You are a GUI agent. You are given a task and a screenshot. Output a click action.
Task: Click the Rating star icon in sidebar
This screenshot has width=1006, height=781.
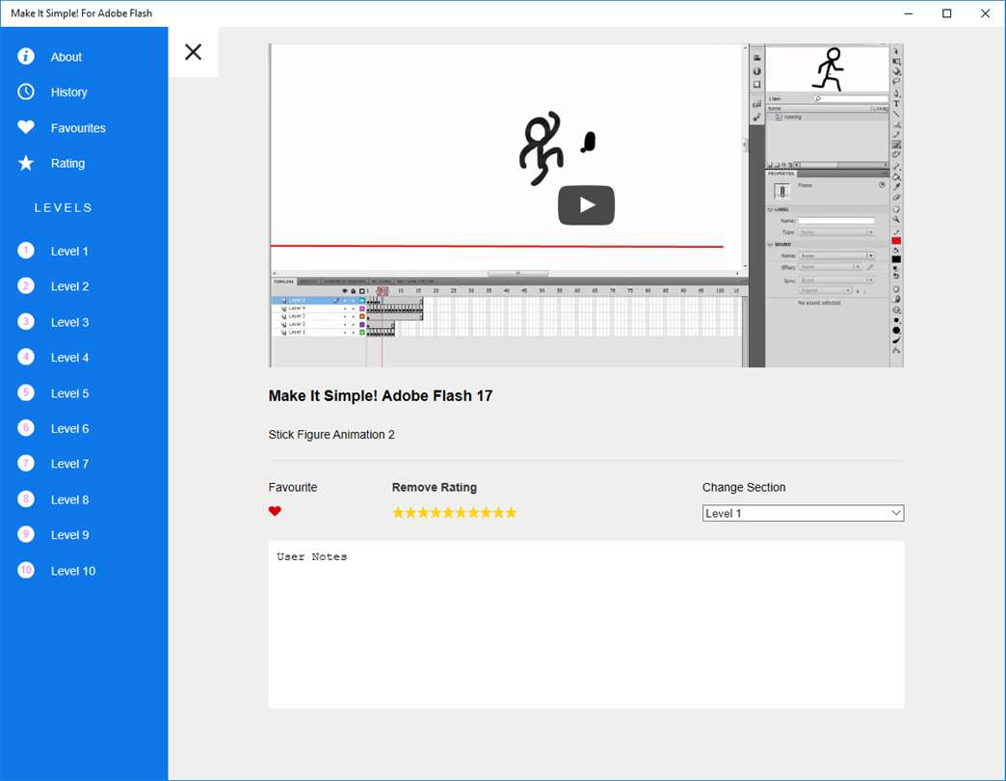(x=26, y=163)
